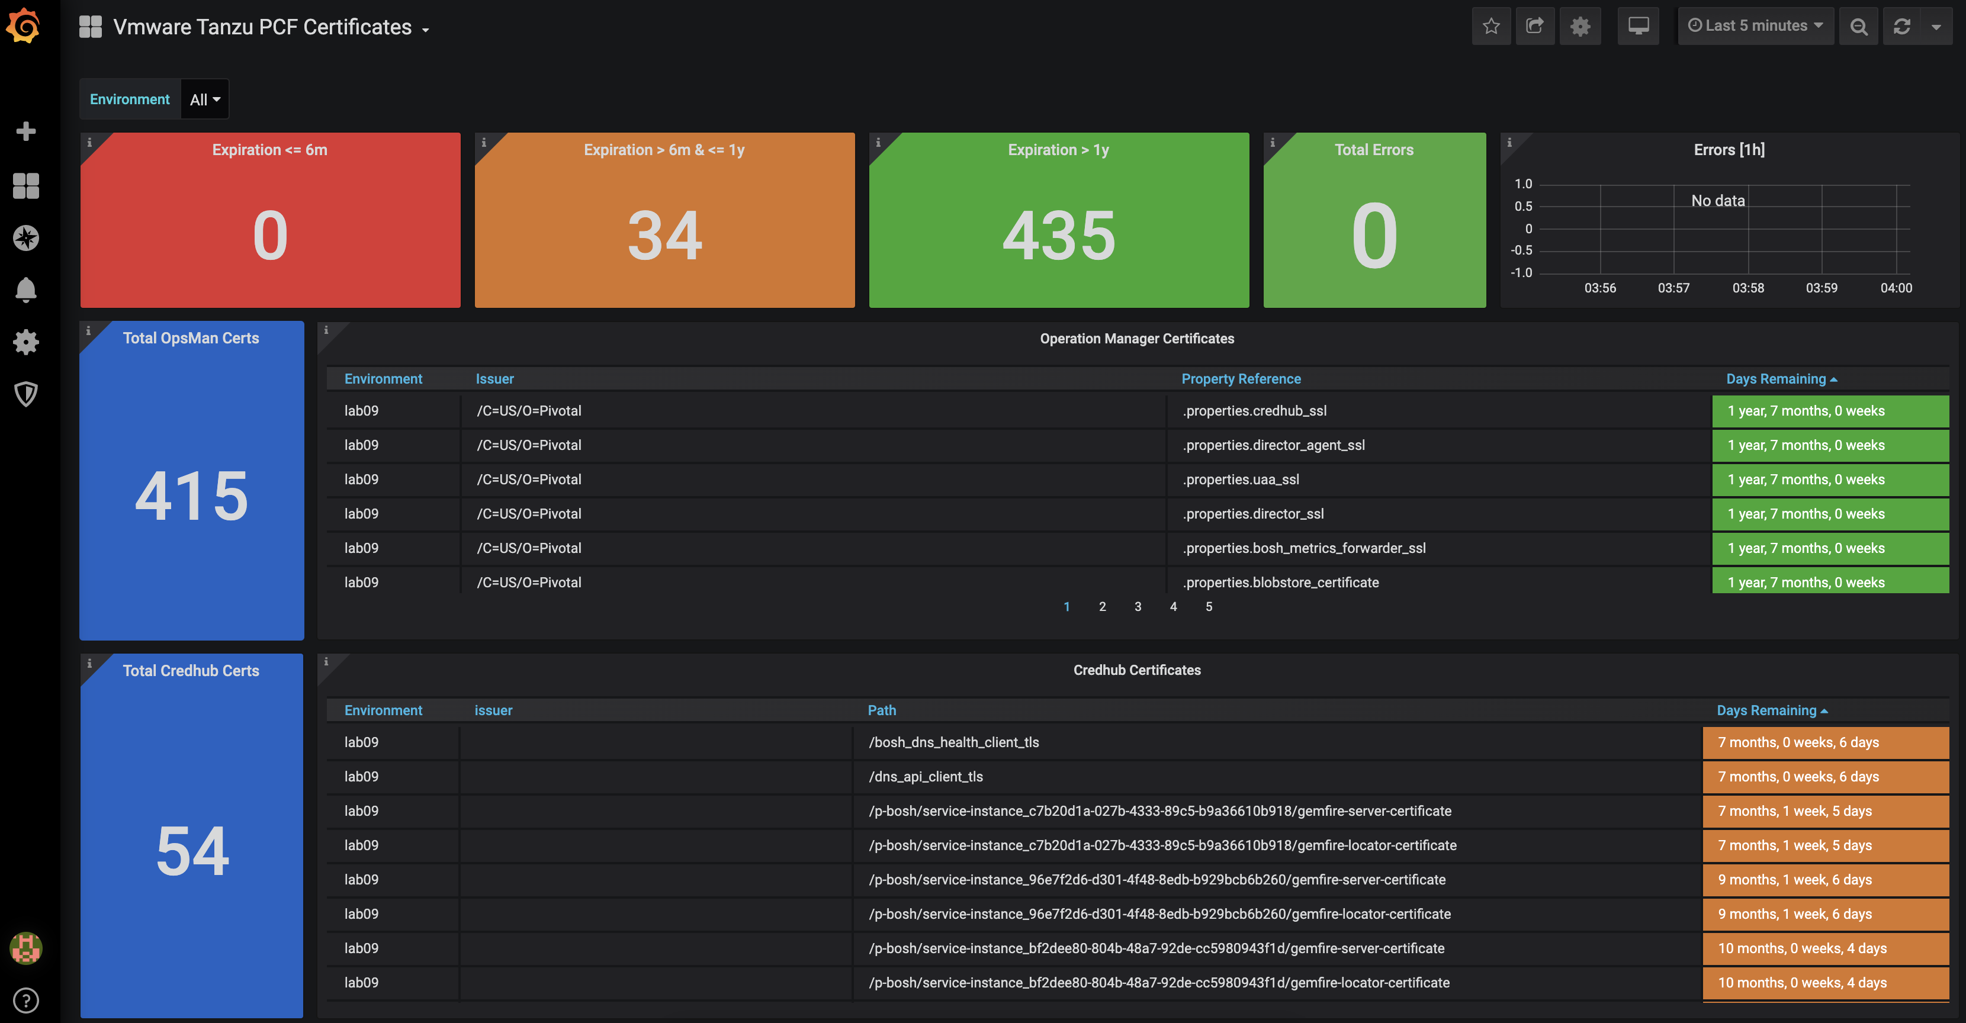Click the Grafana logo home icon
Screen dimensions: 1966x1023
(24, 26)
